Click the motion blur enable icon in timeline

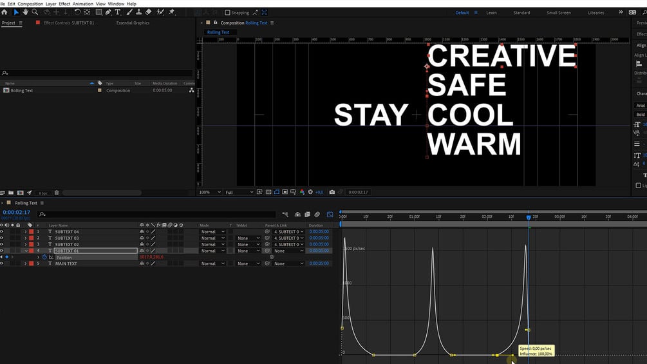coord(317,214)
